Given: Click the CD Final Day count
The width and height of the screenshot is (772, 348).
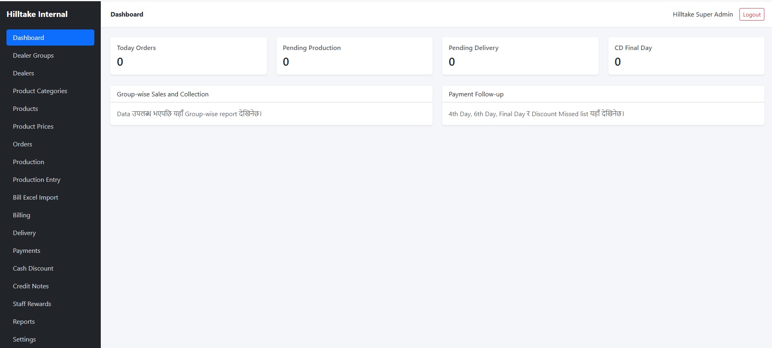Looking at the screenshot, I should pyautogui.click(x=618, y=62).
